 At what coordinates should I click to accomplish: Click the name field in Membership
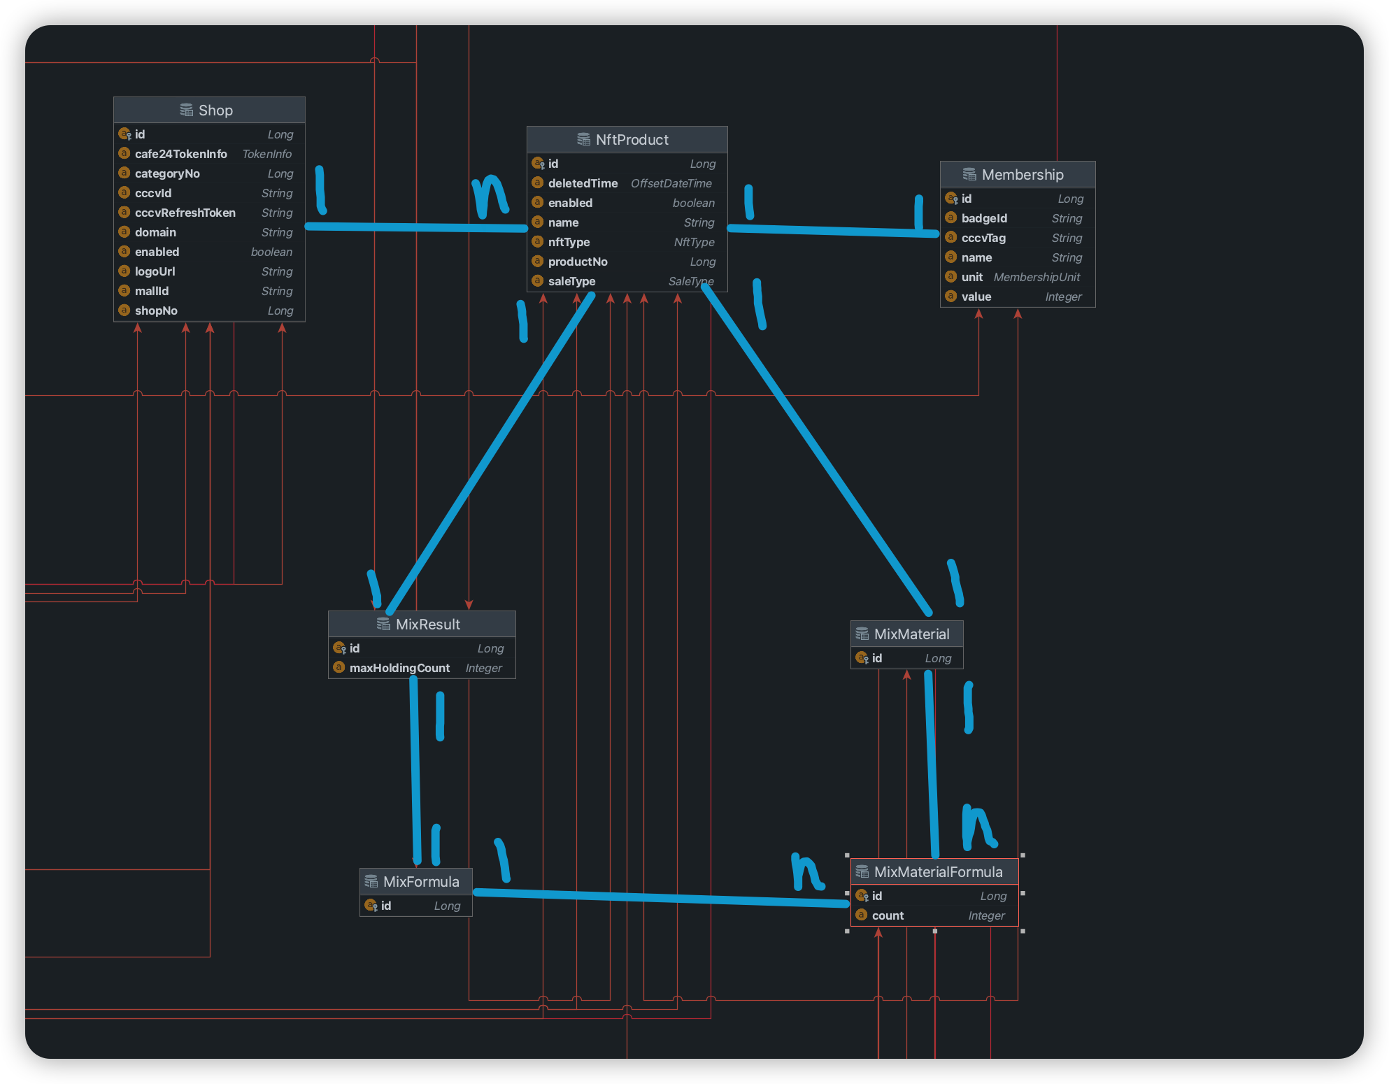point(1018,257)
